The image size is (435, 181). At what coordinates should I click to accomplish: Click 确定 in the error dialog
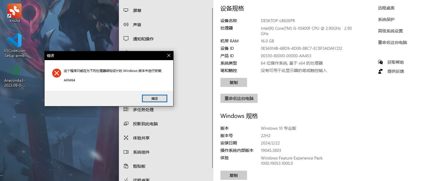tap(155, 98)
